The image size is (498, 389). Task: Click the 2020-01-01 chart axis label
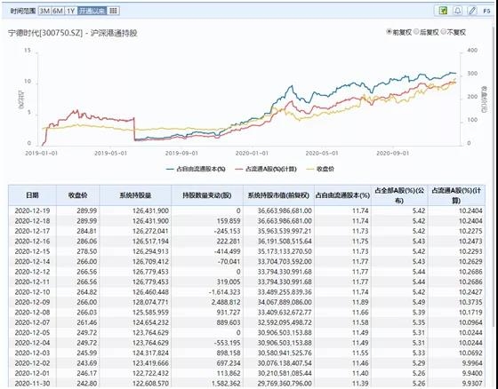pyautogui.click(x=252, y=154)
